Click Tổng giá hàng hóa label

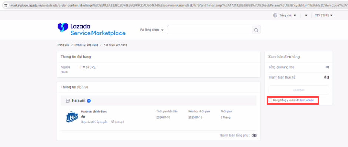click(281, 67)
